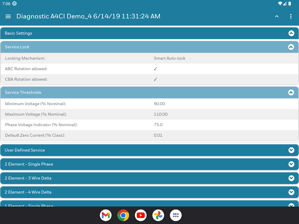
Task: Tap the cellular signal icon
Action: [x=284, y=4]
